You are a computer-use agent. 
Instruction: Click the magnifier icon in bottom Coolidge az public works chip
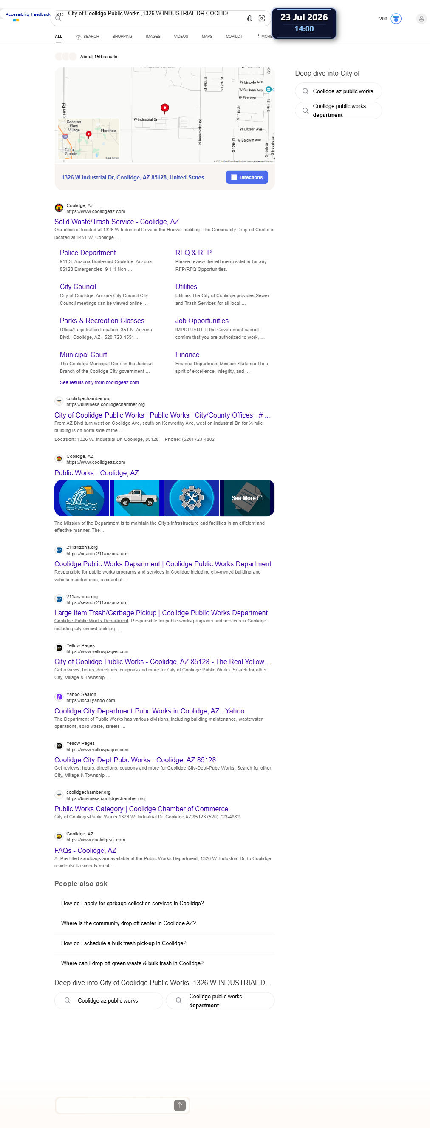click(68, 1000)
